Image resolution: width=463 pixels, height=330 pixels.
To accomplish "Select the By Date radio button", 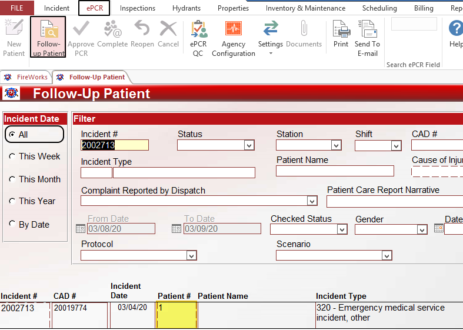I will [x=12, y=224].
